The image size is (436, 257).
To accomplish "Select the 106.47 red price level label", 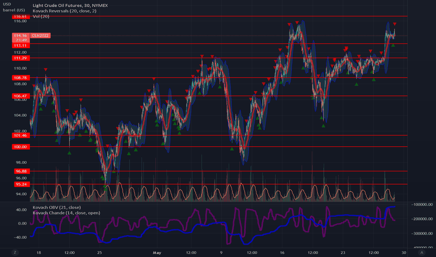I will point(21,96).
